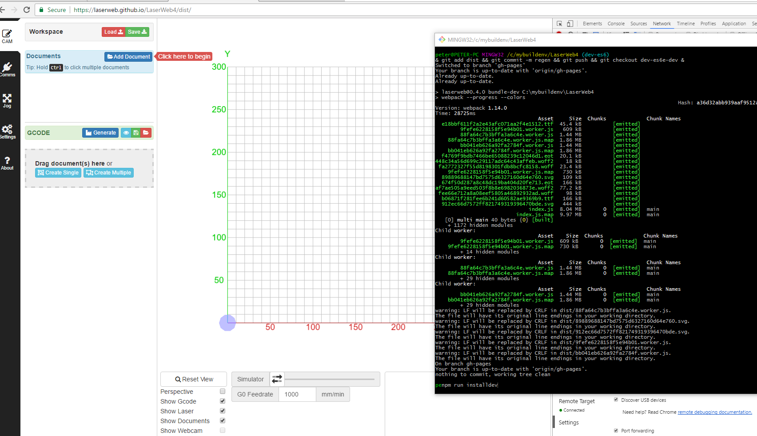Open the About question-mark panel
The height and width of the screenshot is (436, 757).
pos(7,163)
